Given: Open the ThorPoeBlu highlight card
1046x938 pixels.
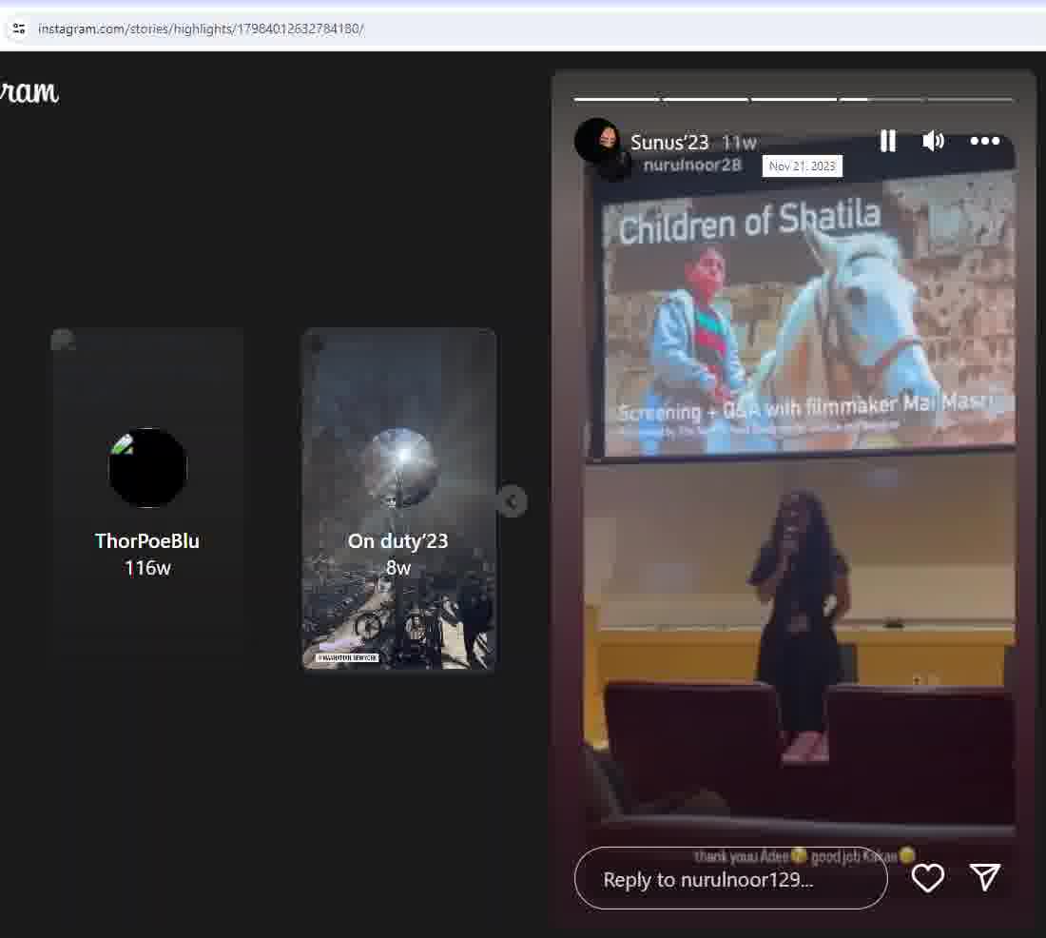Looking at the screenshot, I should tap(147, 498).
